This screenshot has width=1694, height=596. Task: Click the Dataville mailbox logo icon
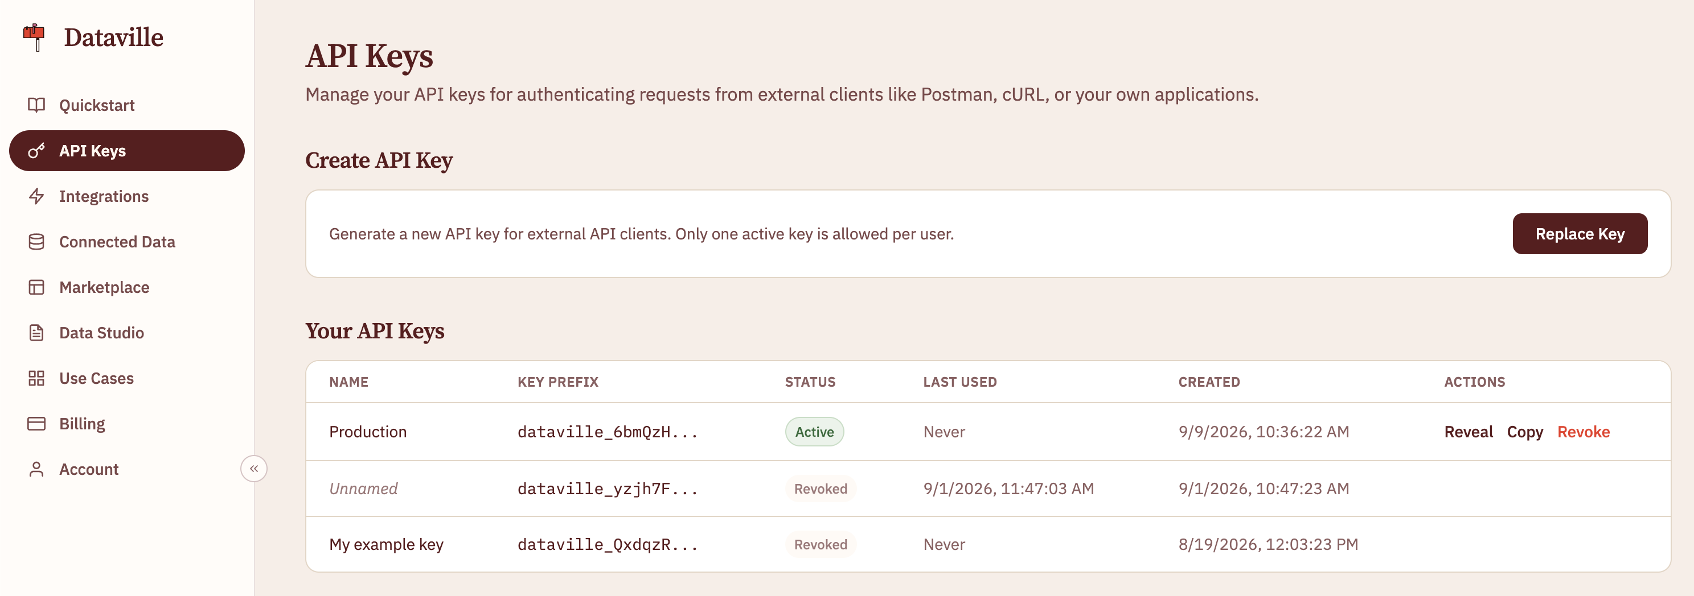click(x=34, y=38)
